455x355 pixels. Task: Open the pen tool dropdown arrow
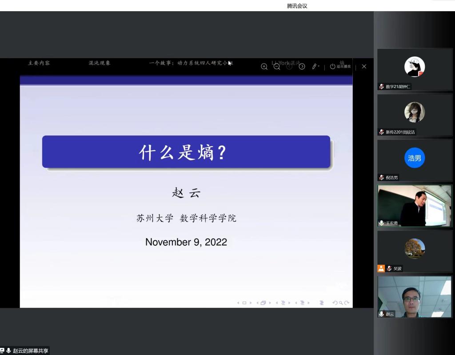319,66
